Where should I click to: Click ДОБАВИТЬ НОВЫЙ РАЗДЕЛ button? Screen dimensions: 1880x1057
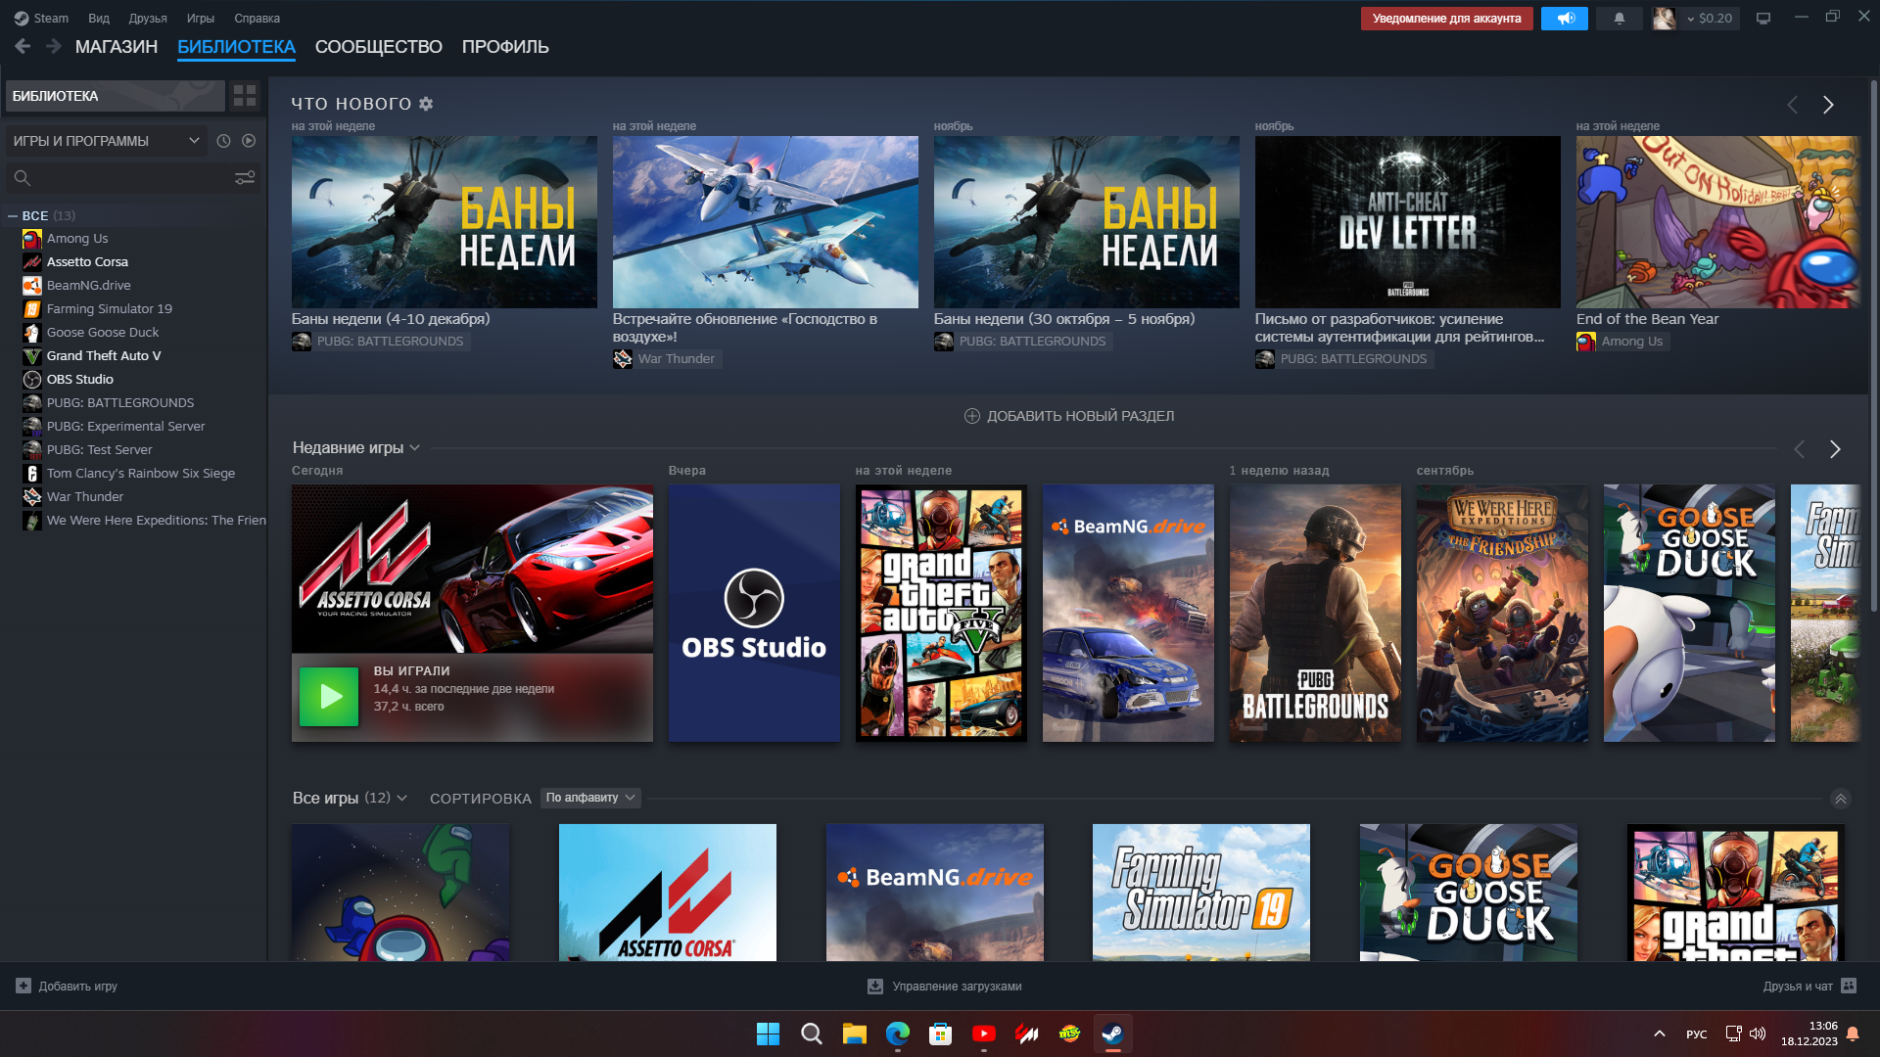(x=1069, y=416)
